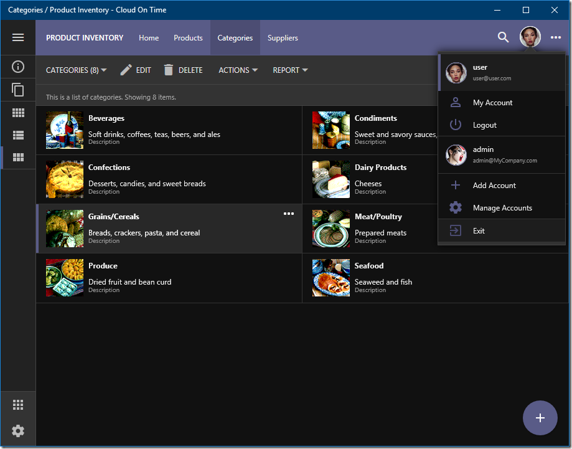Expand the Report dropdown
The width and height of the screenshot is (572, 449).
tap(290, 70)
